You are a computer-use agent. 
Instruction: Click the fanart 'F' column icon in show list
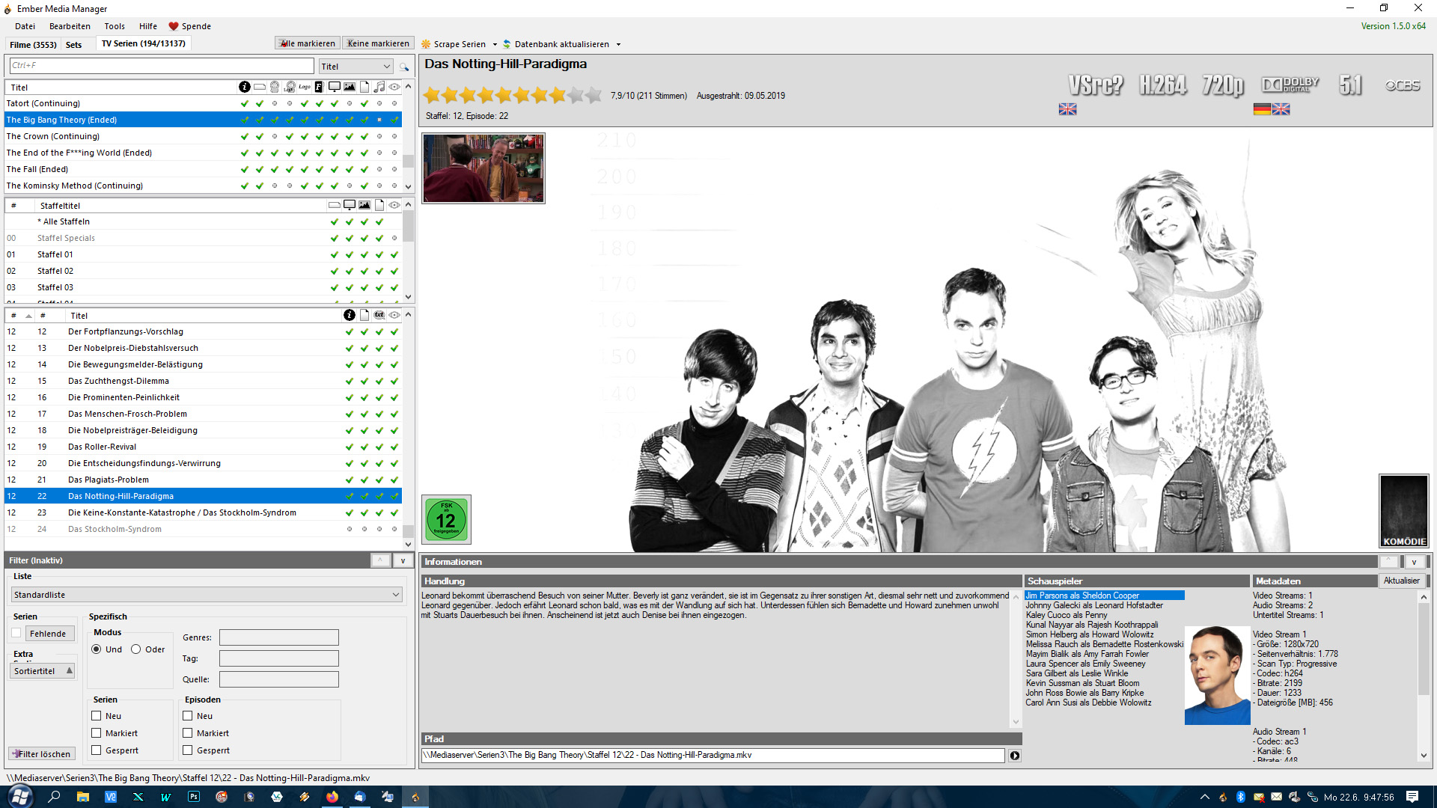point(319,87)
